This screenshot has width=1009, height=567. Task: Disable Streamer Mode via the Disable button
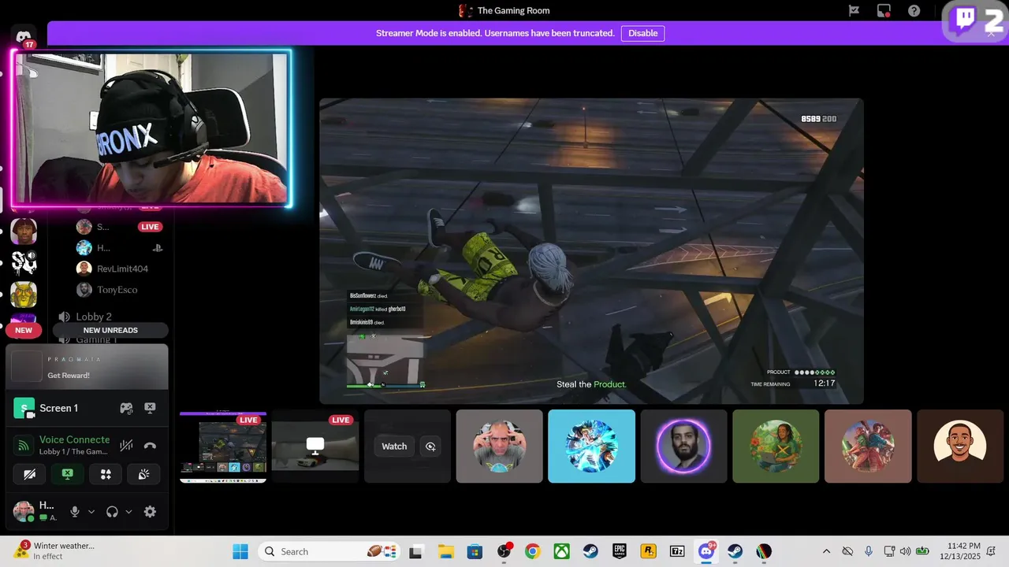point(642,33)
